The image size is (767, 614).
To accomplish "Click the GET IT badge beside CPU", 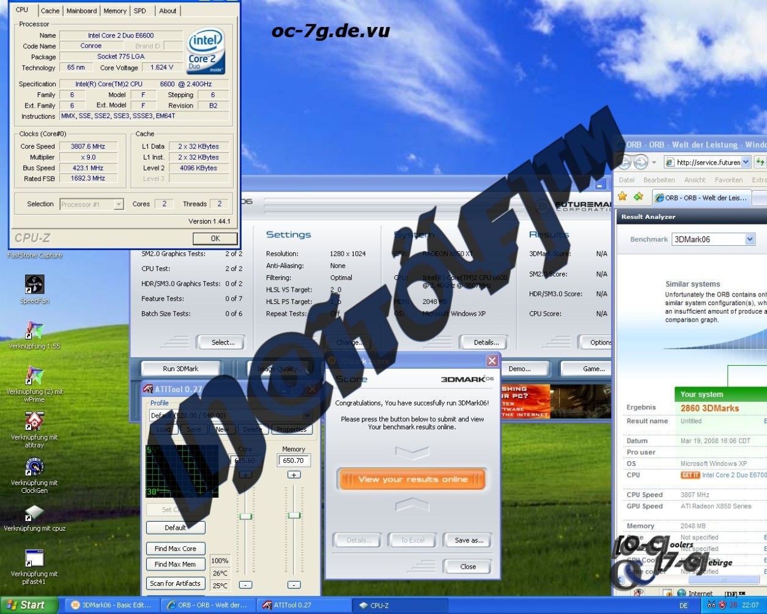I will point(690,475).
